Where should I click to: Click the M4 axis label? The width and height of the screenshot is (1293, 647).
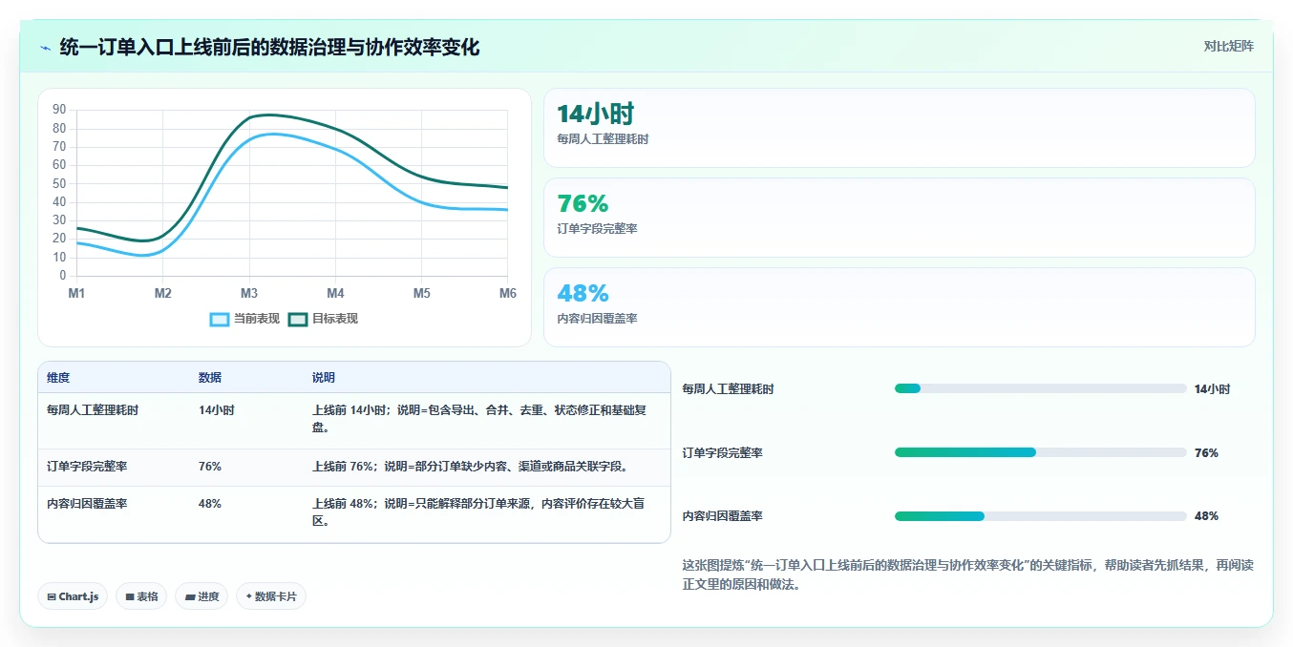335,293
